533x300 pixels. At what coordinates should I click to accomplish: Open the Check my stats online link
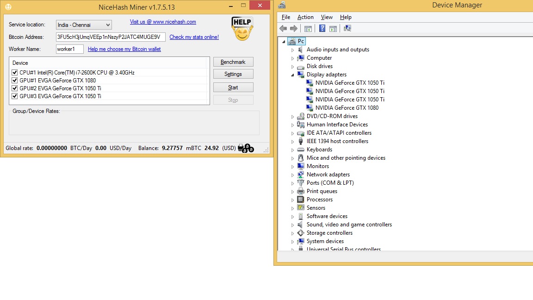pyautogui.click(x=194, y=37)
